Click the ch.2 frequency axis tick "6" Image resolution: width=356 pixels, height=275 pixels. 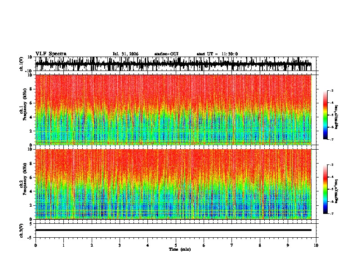31,177
